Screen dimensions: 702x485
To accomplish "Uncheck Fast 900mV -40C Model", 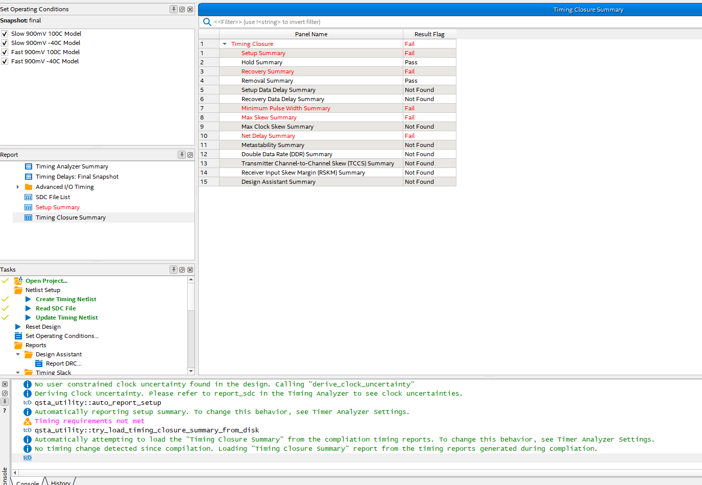I will pyautogui.click(x=5, y=61).
